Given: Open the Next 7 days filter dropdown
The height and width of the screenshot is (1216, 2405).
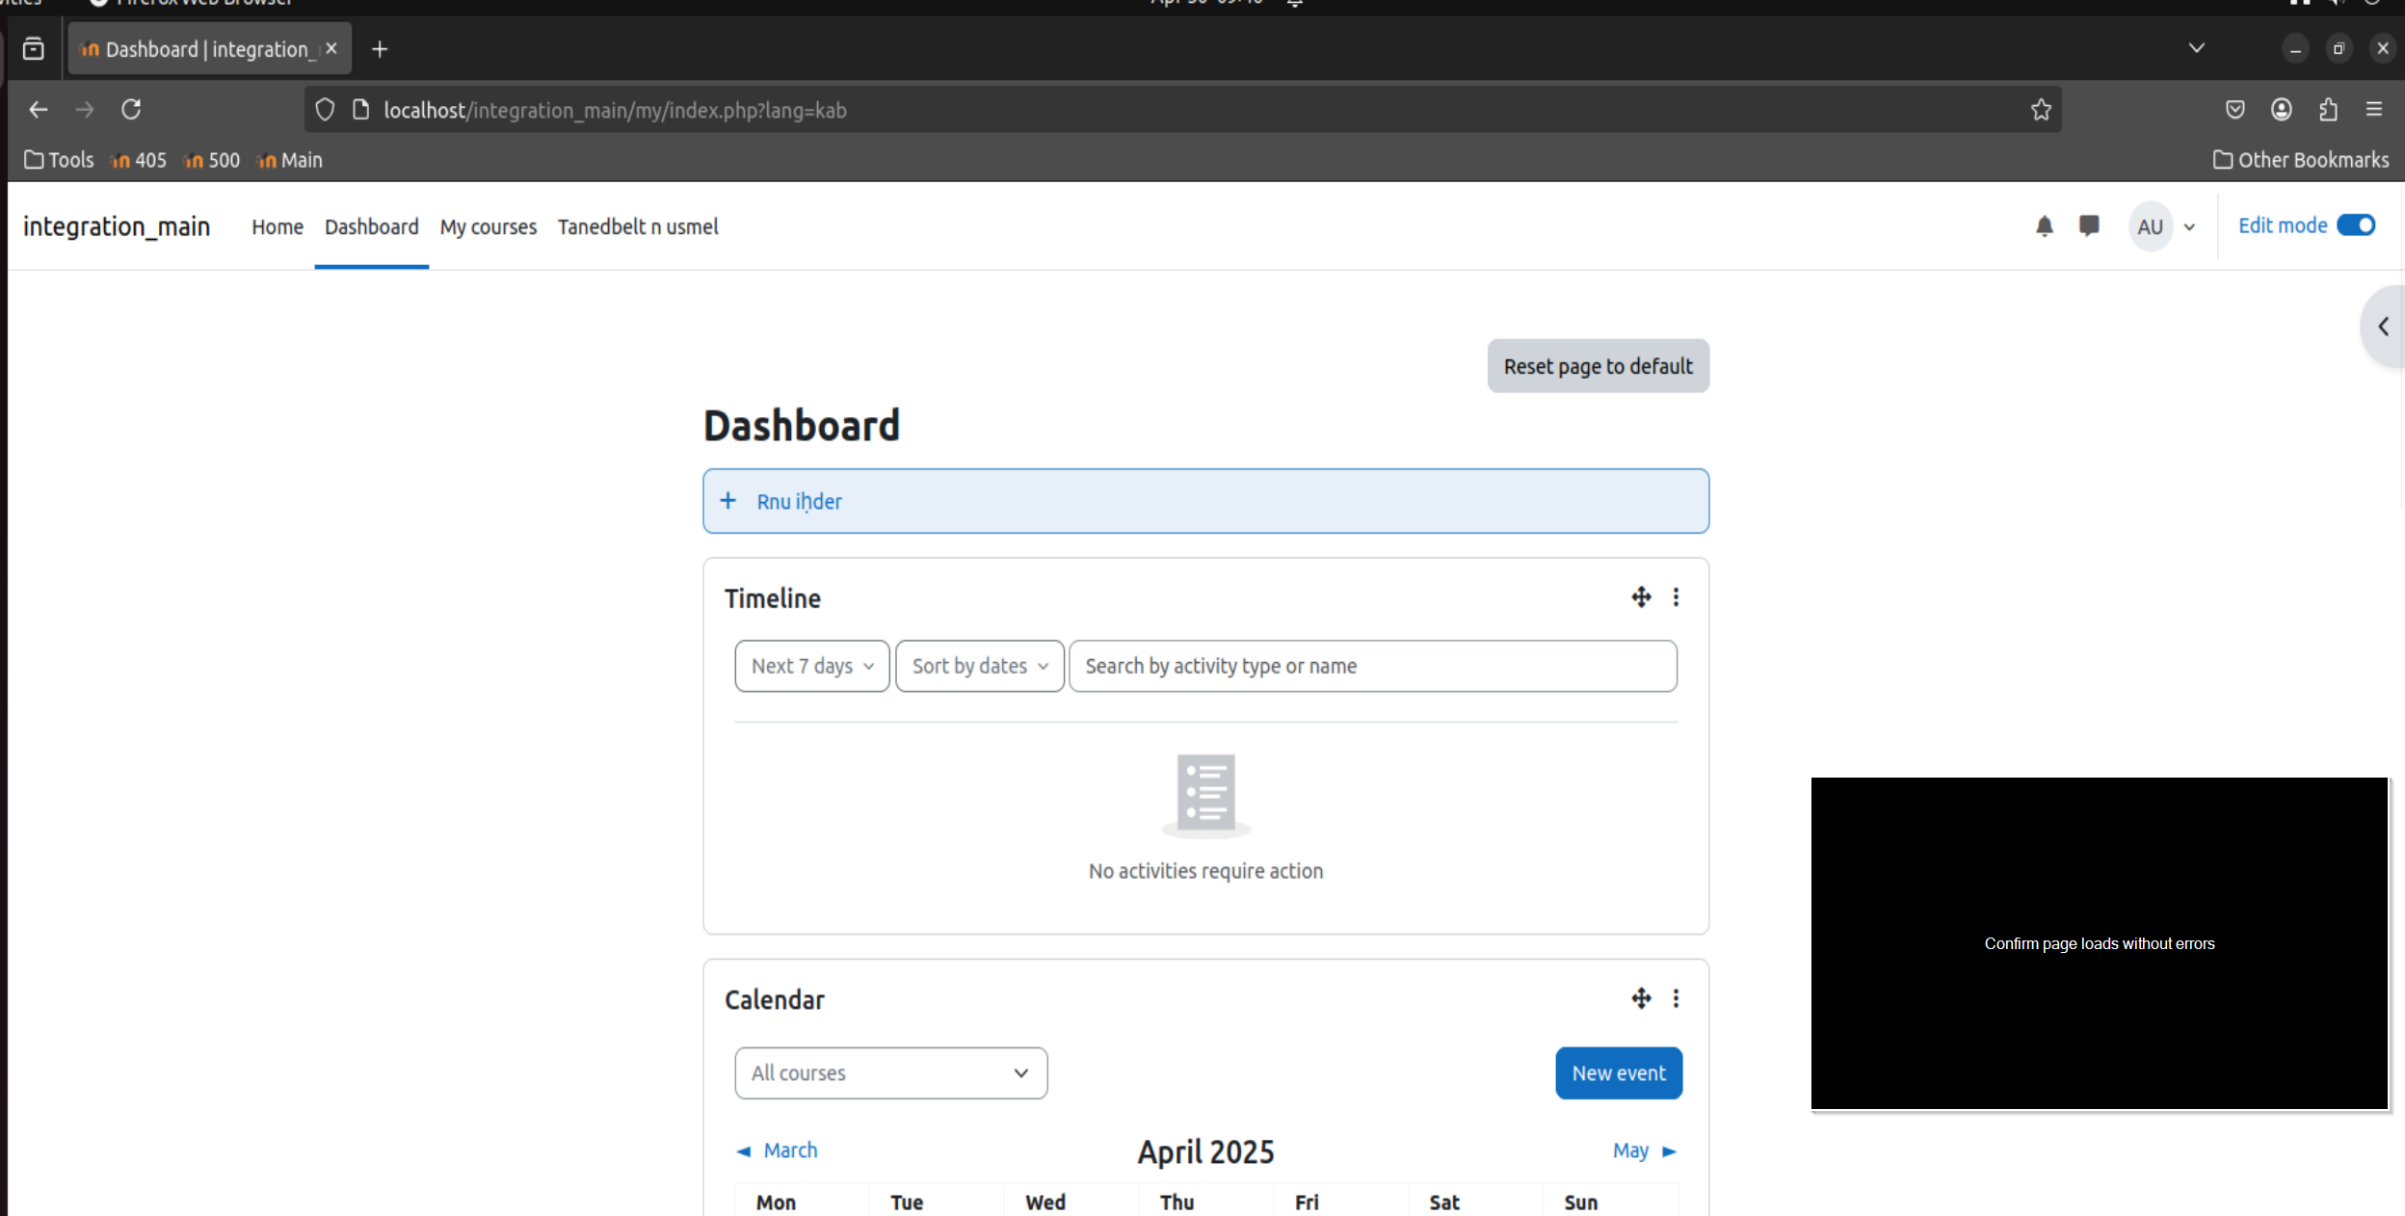Looking at the screenshot, I should [x=811, y=666].
